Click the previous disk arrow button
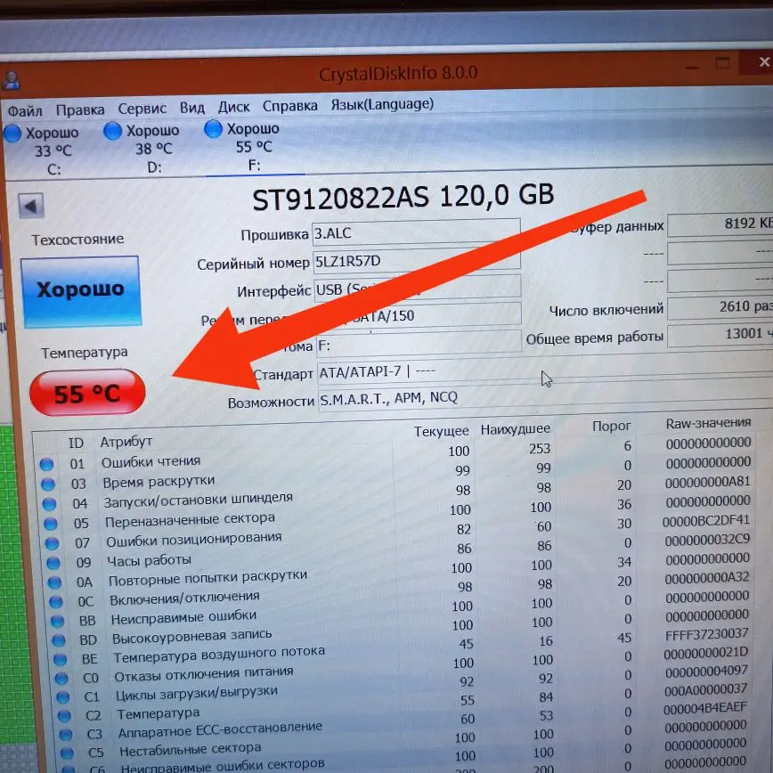The image size is (773, 773). (31, 206)
